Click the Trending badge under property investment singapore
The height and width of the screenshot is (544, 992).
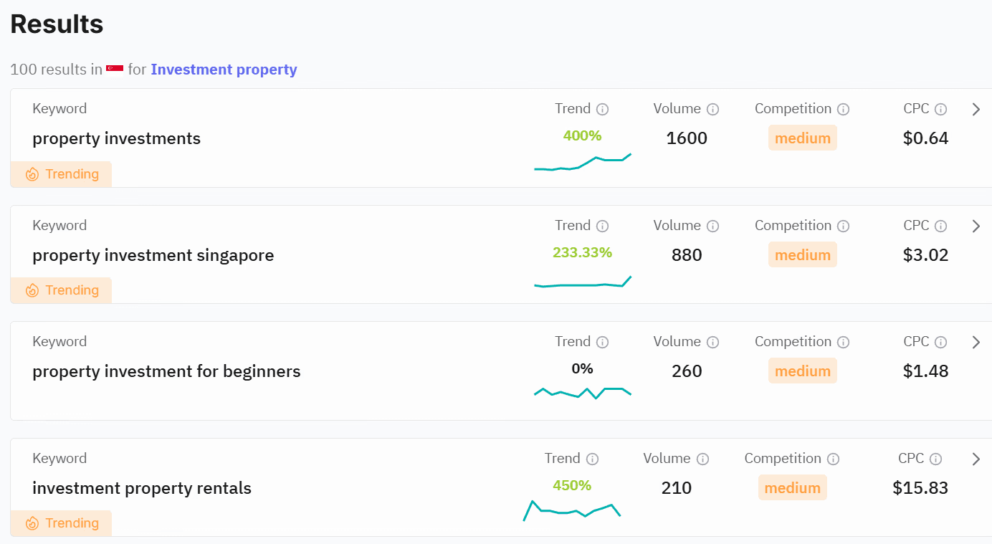61,290
